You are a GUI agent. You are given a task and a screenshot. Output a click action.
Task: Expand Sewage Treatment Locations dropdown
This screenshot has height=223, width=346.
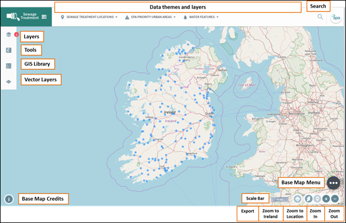(89, 17)
